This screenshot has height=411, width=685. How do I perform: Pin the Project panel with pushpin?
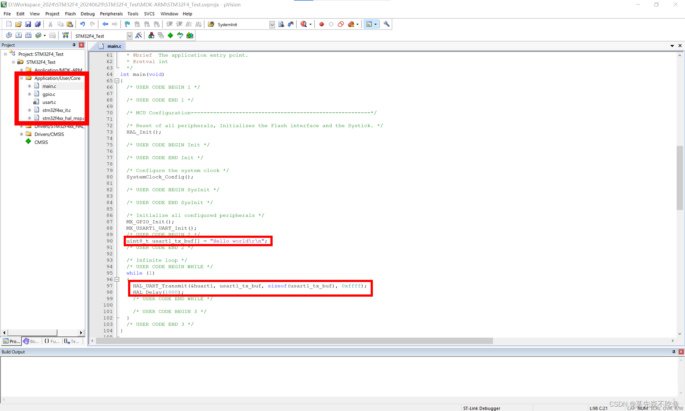click(74, 45)
